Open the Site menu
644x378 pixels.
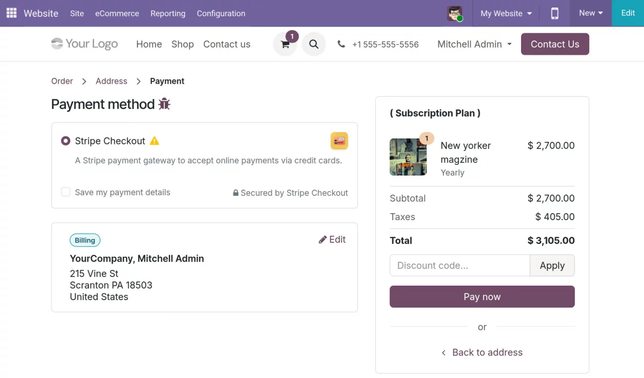tap(77, 14)
